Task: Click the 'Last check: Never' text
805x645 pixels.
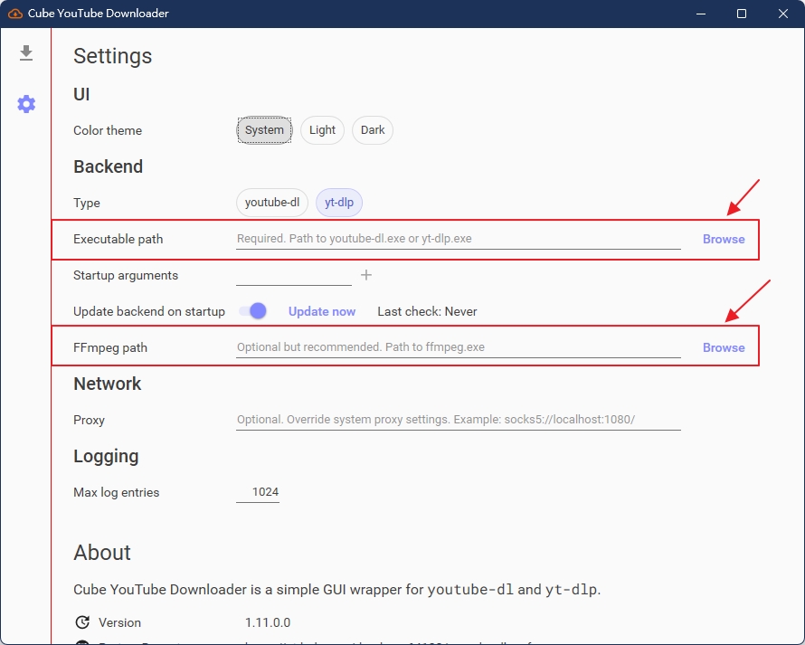Action: (x=427, y=312)
